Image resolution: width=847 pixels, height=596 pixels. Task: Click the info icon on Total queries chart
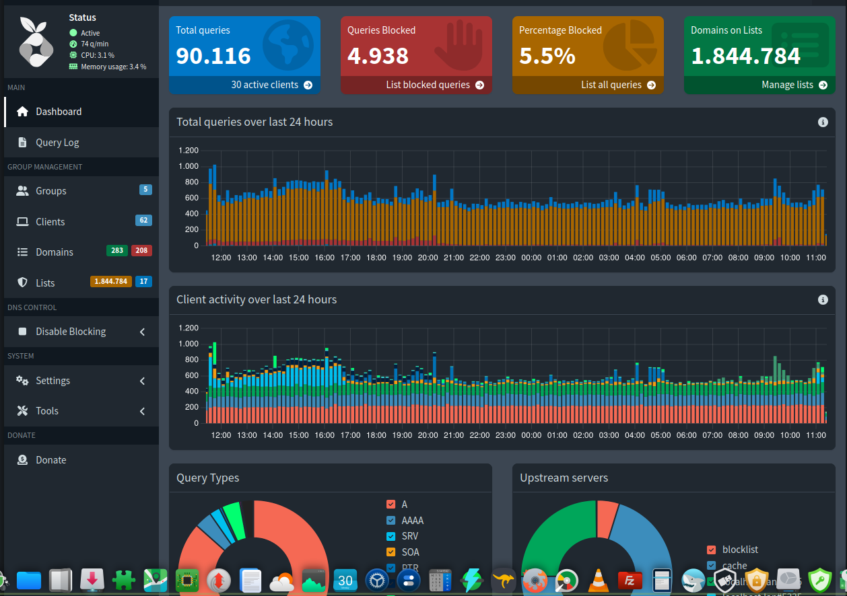point(822,122)
